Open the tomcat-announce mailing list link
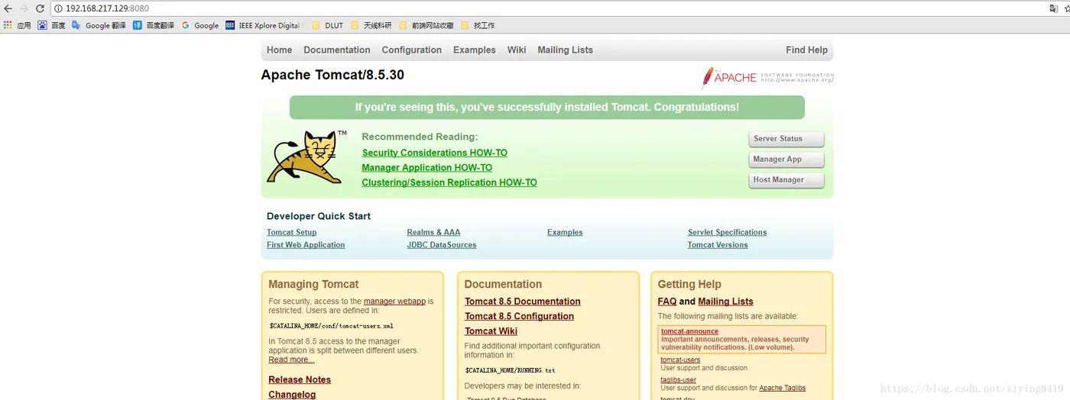 (x=689, y=331)
